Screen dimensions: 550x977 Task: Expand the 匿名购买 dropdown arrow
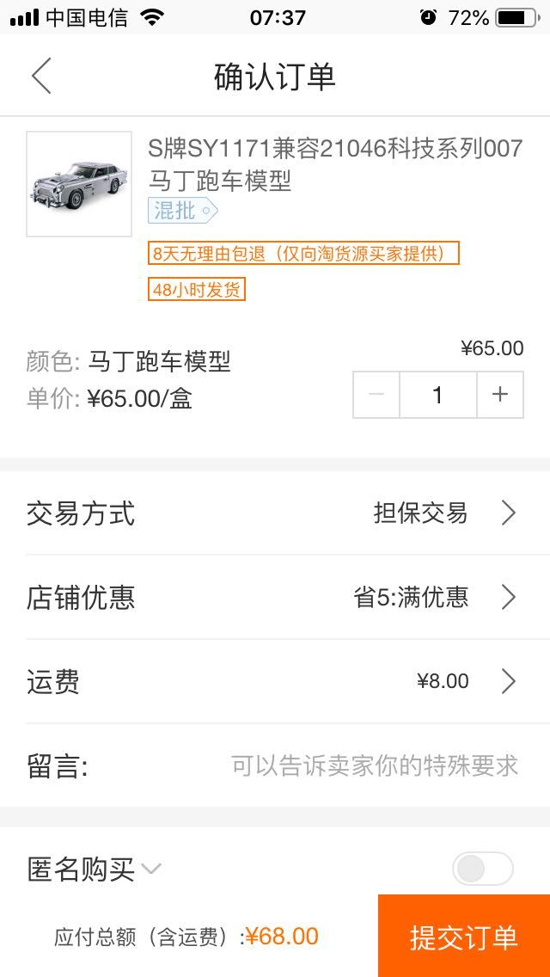coord(151,868)
